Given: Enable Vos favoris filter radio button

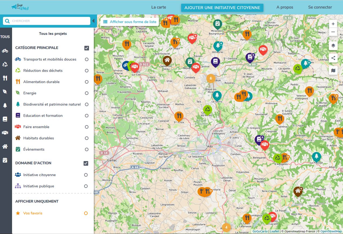Looking at the screenshot, I should [x=86, y=213].
